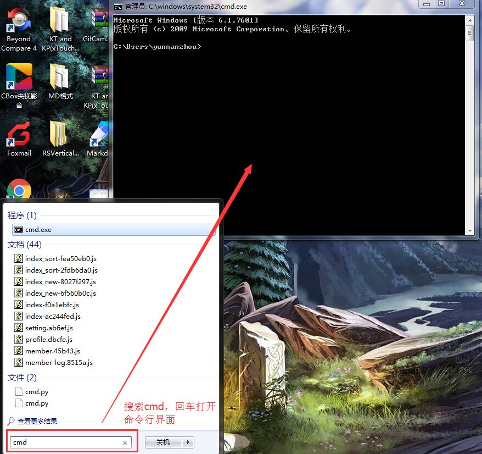The image size is (482, 454).
Task: Click the 程序 (1) group header
Action: point(22,215)
